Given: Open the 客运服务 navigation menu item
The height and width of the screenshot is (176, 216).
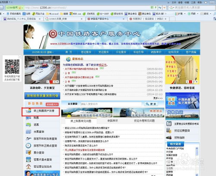Looking at the screenshot, I should click(x=86, y=52).
